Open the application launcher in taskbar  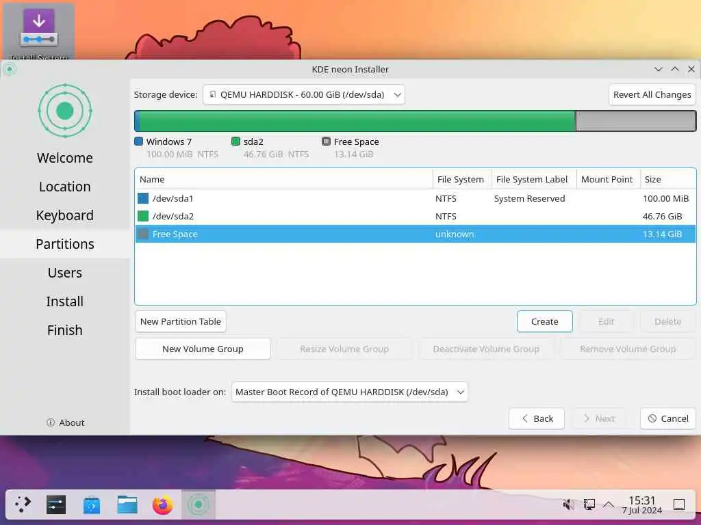tap(23, 504)
